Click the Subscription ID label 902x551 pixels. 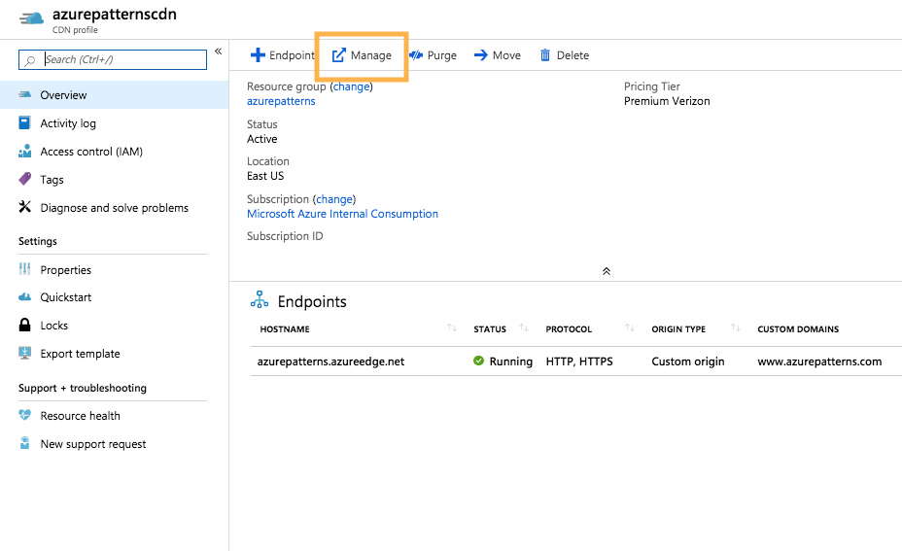pos(285,236)
